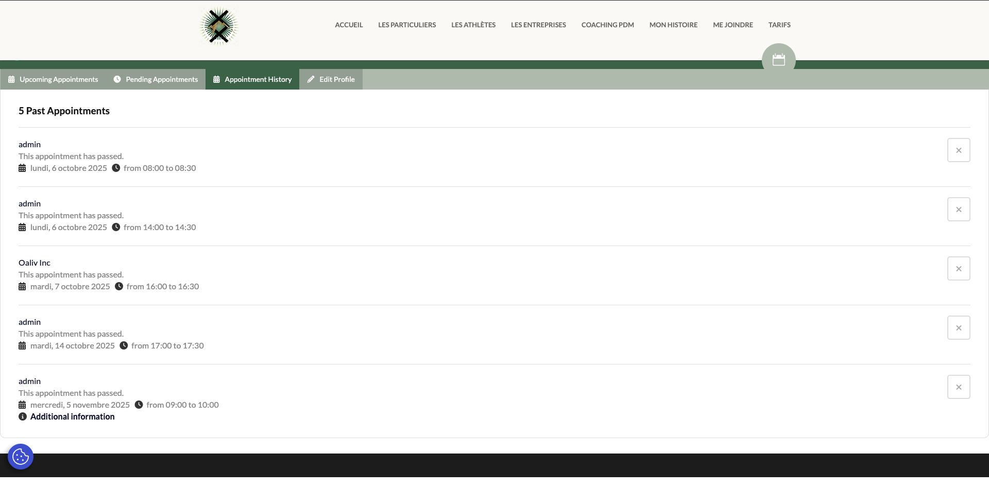989x488 pixels.
Task: Navigate to COACHING PDM
Action: point(608,25)
